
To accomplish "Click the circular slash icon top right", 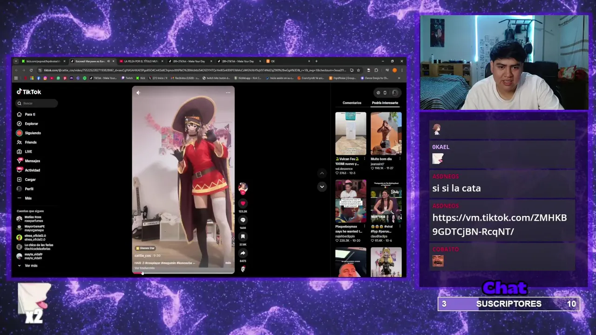I will coord(378,93).
